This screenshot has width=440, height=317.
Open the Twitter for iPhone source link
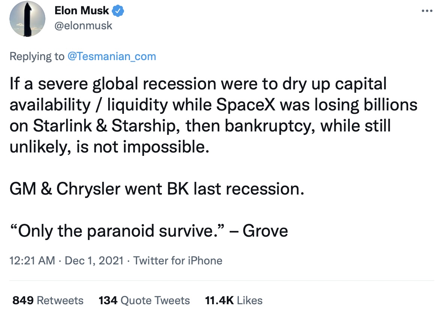pyautogui.click(x=178, y=261)
